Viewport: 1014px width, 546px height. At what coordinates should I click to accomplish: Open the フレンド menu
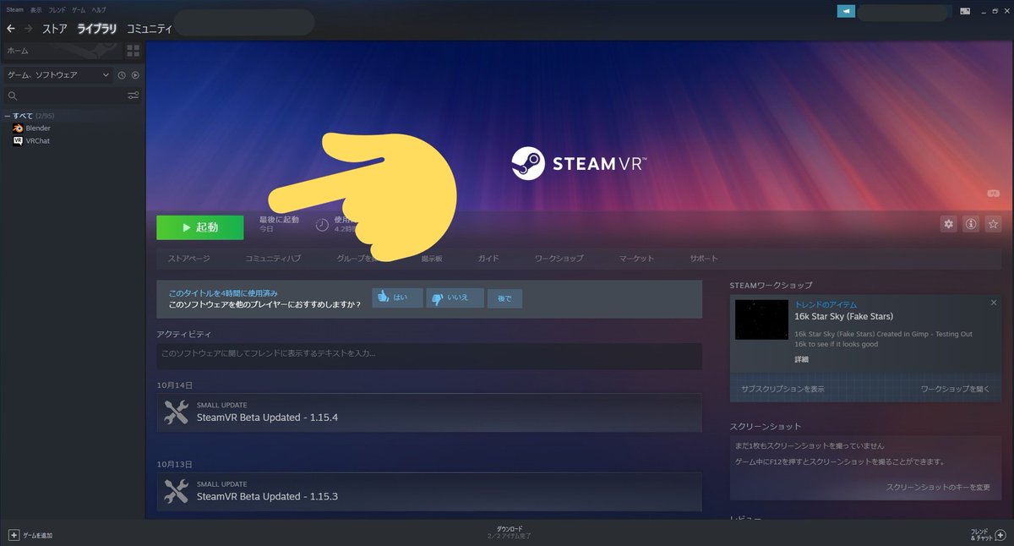(x=57, y=9)
